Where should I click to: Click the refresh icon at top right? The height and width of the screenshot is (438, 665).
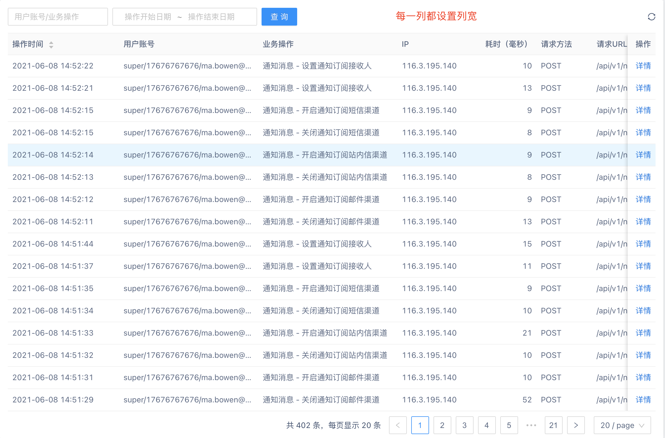651,17
